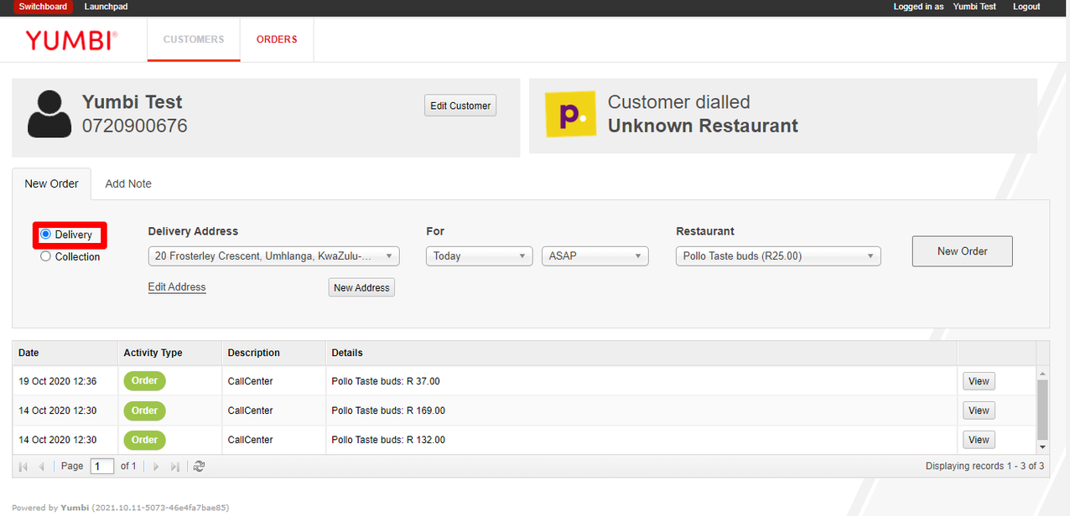Viewport: 1070px width, 516px height.
Task: Click the phone number 0720900676
Action: 135,126
